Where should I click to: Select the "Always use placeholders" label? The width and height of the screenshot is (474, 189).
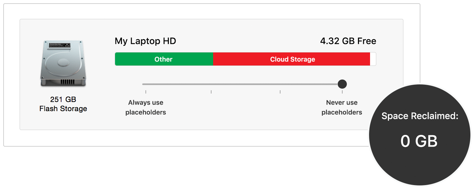(x=146, y=108)
